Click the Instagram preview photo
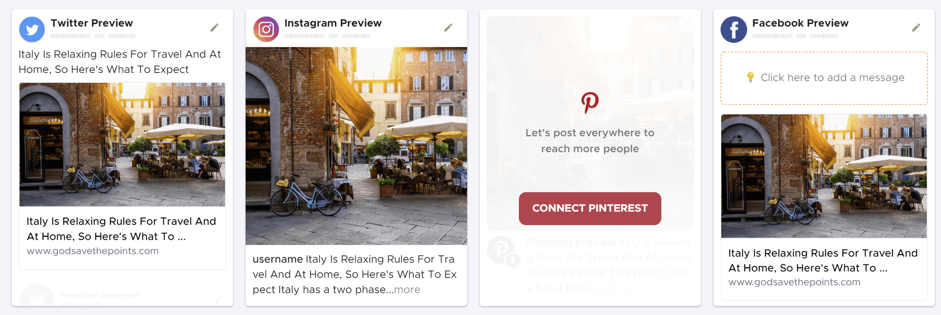 [x=356, y=146]
